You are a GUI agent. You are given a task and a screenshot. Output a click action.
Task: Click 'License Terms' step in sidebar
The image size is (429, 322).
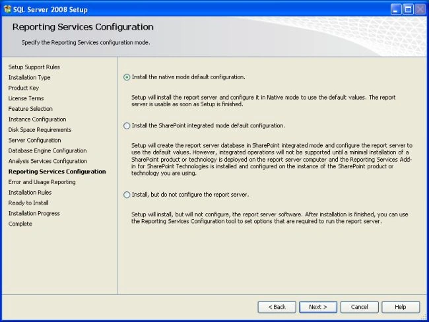[26, 98]
